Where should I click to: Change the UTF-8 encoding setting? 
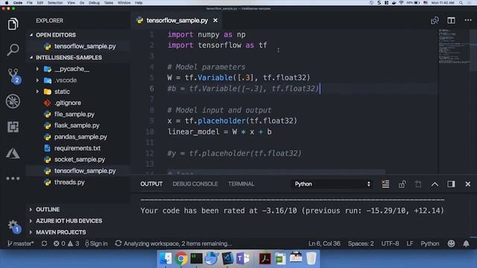click(x=390, y=243)
